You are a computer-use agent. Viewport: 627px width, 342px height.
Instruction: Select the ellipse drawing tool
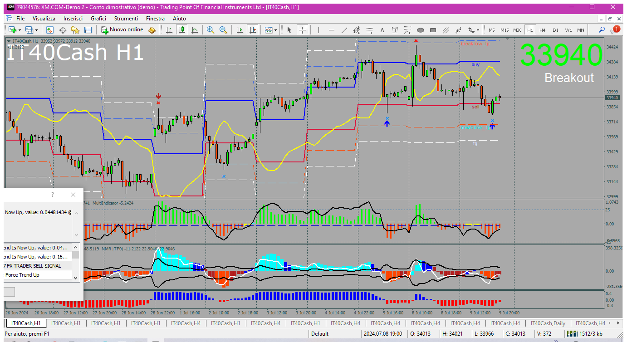pos(420,30)
